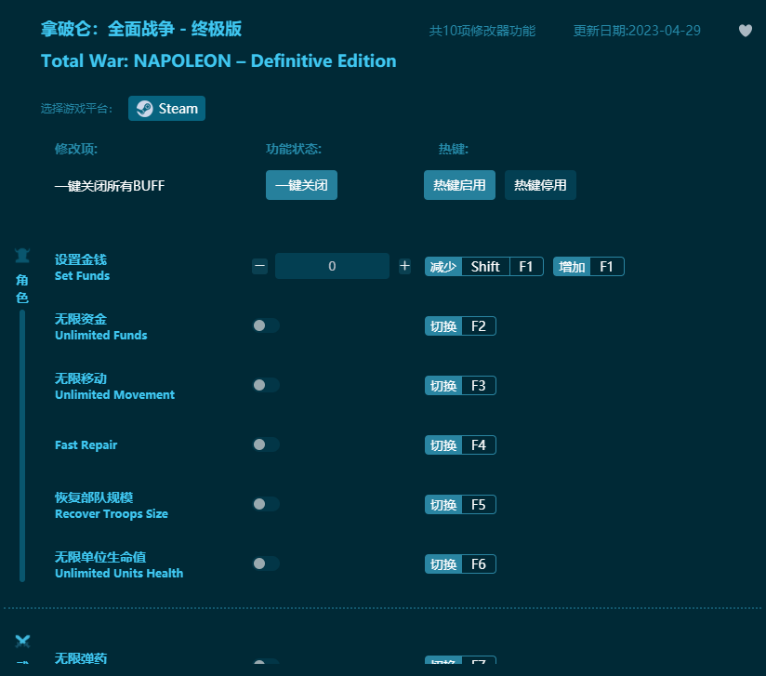Screen dimensions: 766x676
Task: Click 减少 Shift F1 to decrease funds
Action: click(x=483, y=266)
